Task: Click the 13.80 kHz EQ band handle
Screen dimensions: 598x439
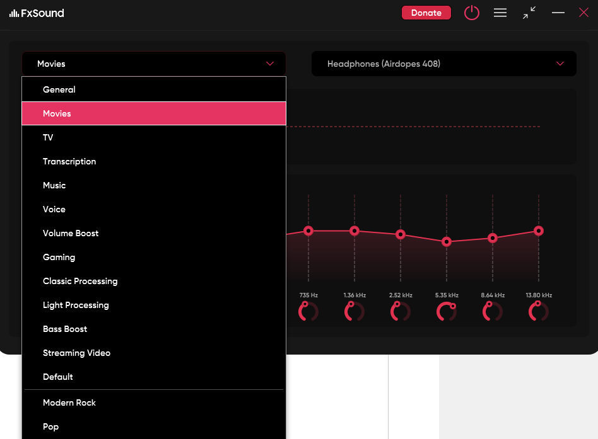Action: [x=539, y=231]
